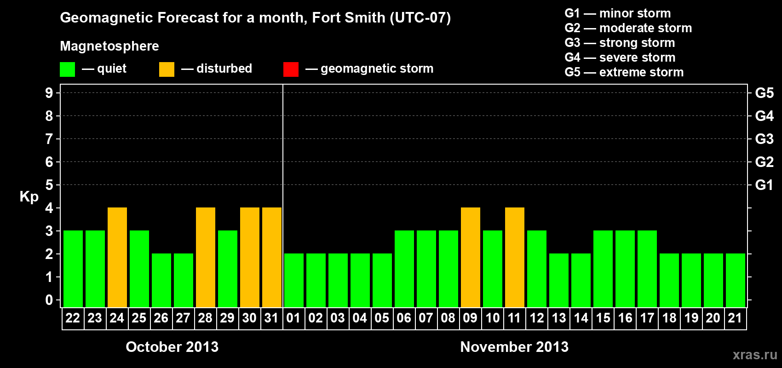The width and height of the screenshot is (782, 368).
Task: Select the orange October 28 bar
Action: pos(206,257)
